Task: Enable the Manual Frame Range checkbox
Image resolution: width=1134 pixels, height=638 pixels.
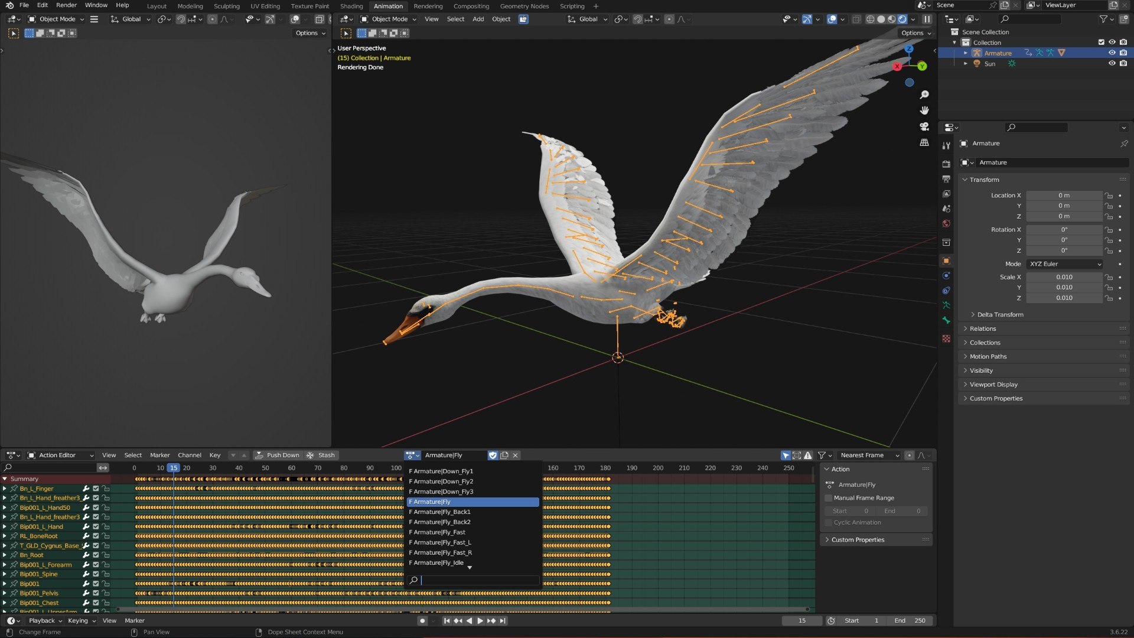Action: click(828, 498)
